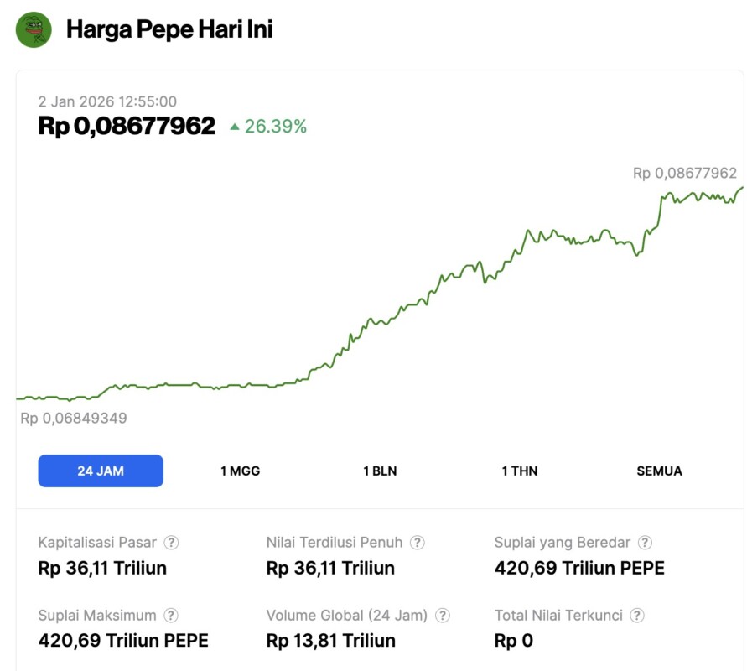
Task: Open help icon beside Suplai yang Beredar
Action: pyautogui.click(x=645, y=543)
